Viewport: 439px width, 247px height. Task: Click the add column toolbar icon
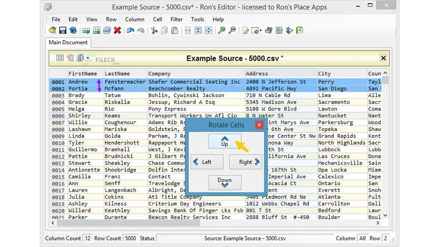pyautogui.click(x=97, y=31)
